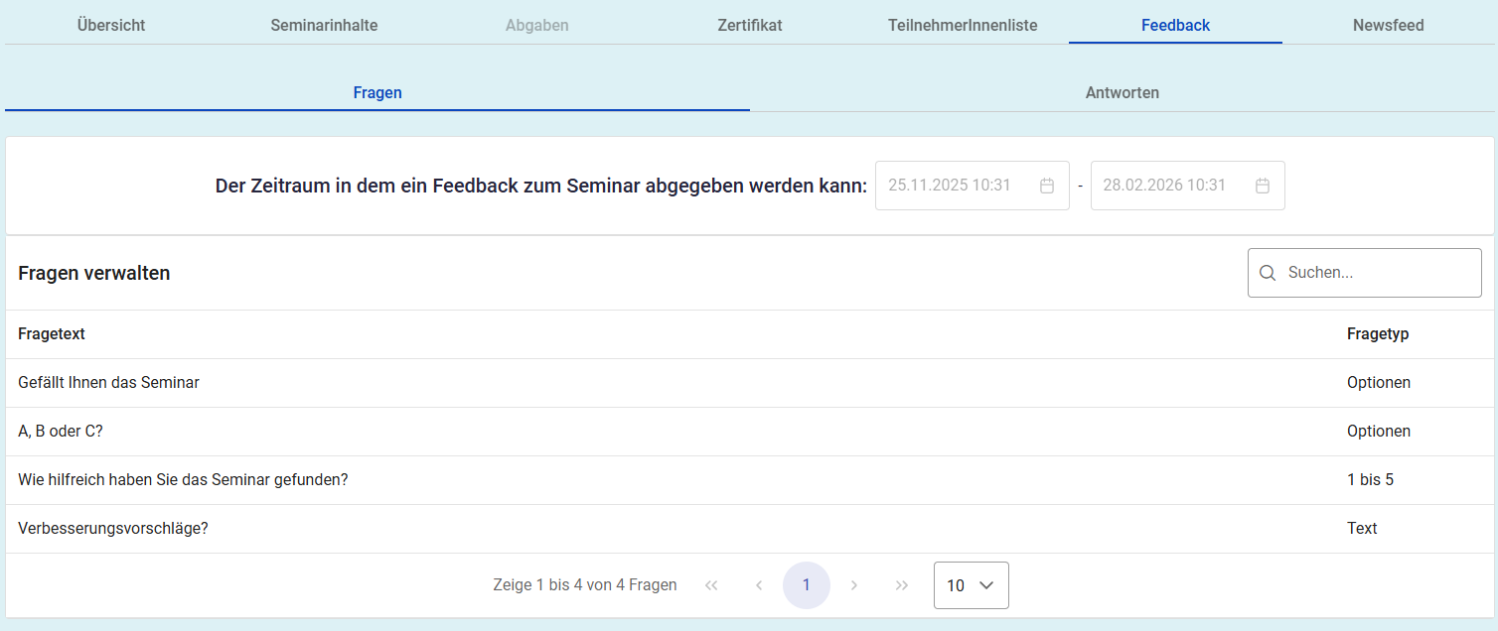
Task: Jump to last page using double-right arrows
Action: coord(902,585)
